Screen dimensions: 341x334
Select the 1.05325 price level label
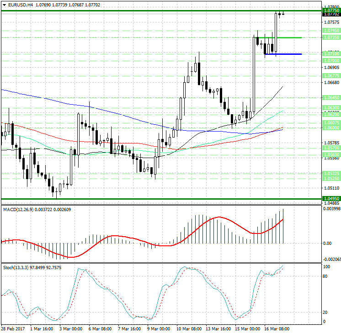331,174
